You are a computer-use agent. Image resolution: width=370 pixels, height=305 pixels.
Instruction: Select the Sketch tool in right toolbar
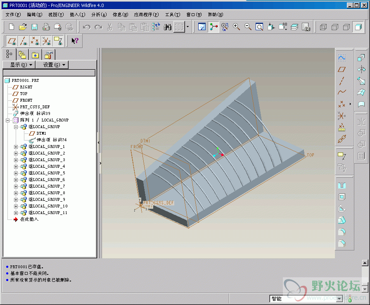[x=342, y=57]
